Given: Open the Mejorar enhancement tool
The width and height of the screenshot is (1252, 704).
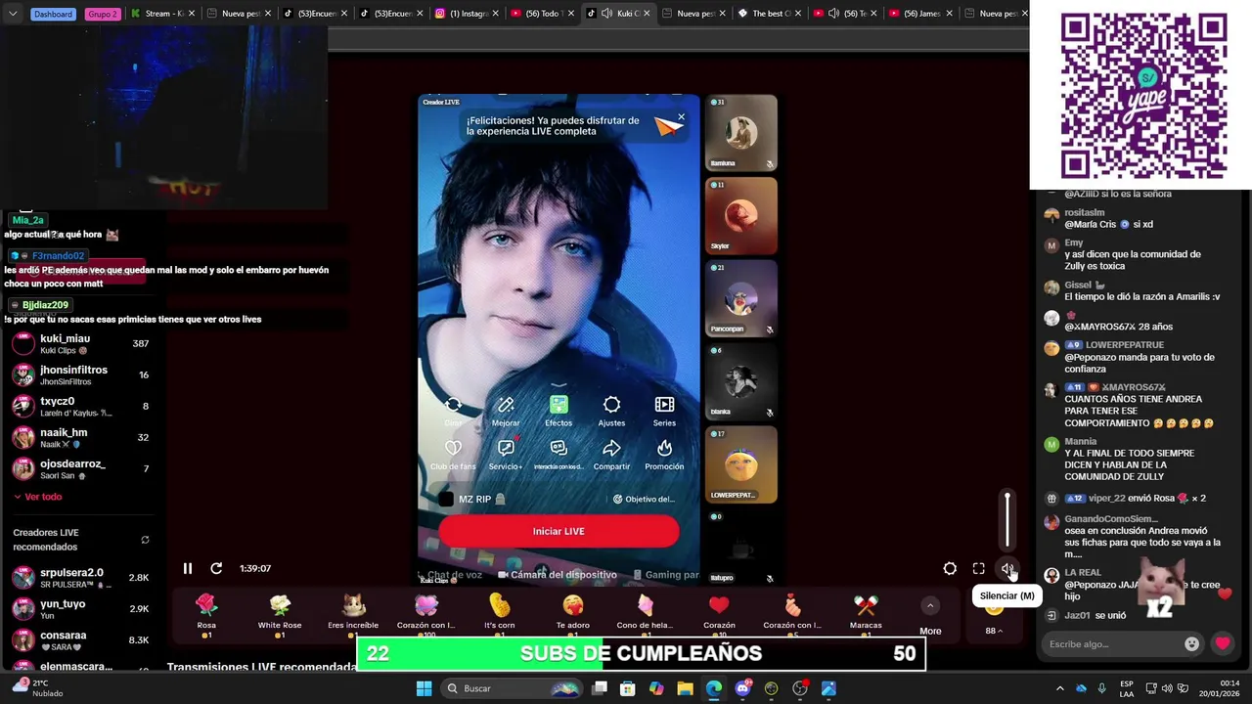Looking at the screenshot, I should pyautogui.click(x=506, y=411).
